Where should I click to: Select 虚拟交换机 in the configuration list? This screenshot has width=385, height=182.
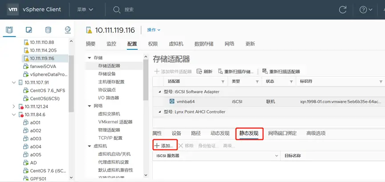(x=109, y=114)
